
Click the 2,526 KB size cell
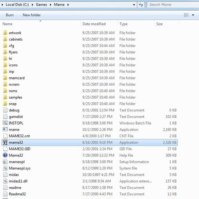pos(170,142)
